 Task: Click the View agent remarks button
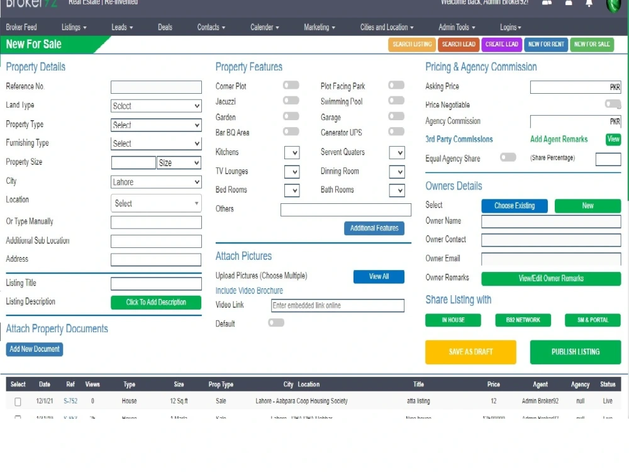(613, 139)
